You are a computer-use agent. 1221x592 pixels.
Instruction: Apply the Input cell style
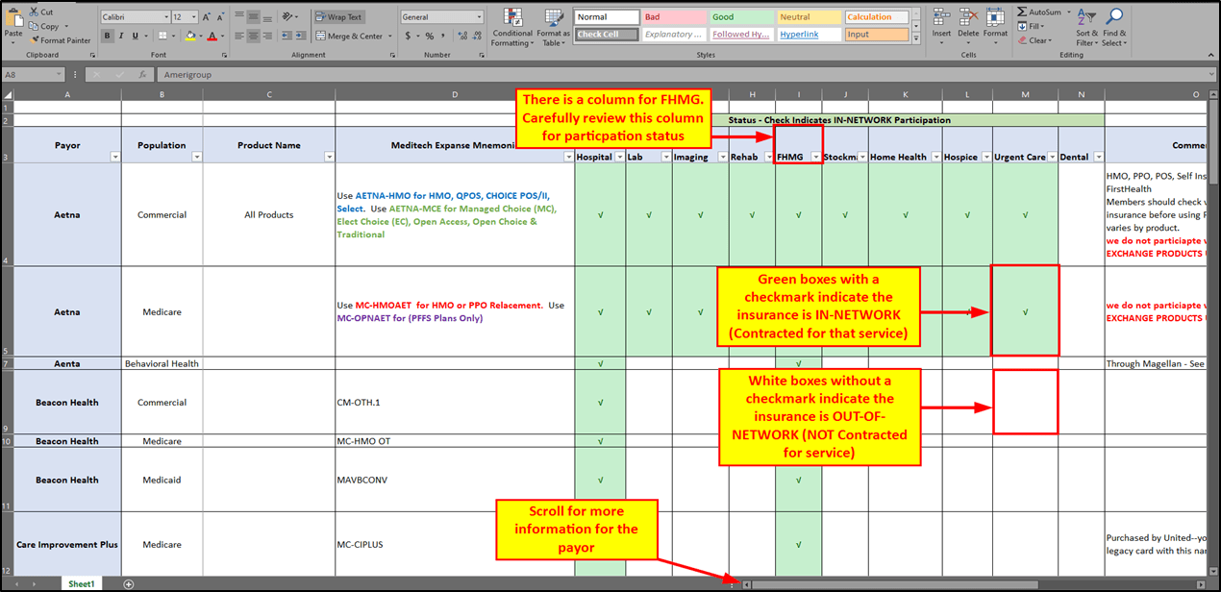pyautogui.click(x=876, y=35)
